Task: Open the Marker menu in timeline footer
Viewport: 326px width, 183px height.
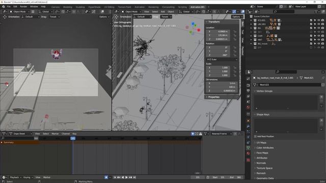Action: pos(47,177)
